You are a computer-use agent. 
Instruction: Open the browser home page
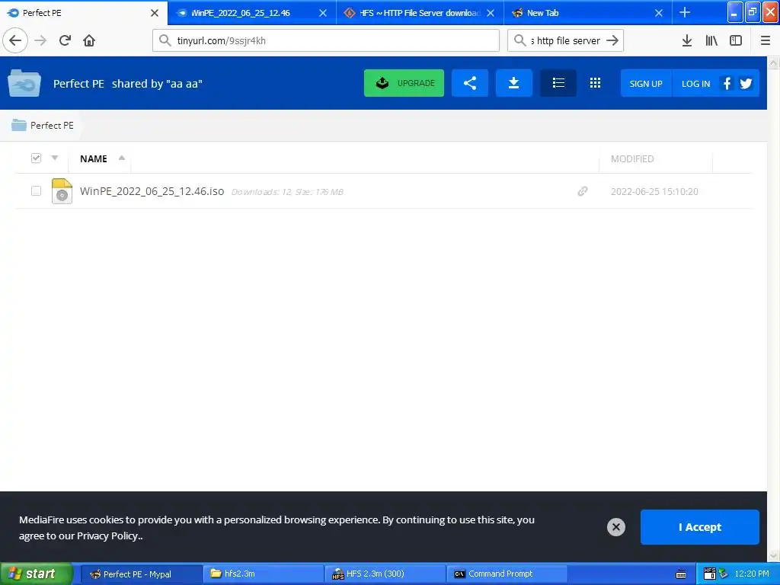[x=89, y=40]
